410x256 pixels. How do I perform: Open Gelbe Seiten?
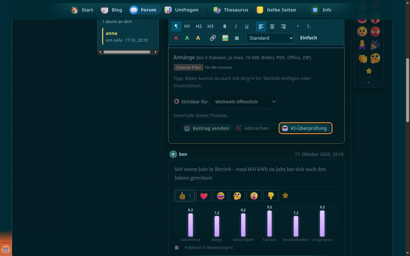[276, 10]
